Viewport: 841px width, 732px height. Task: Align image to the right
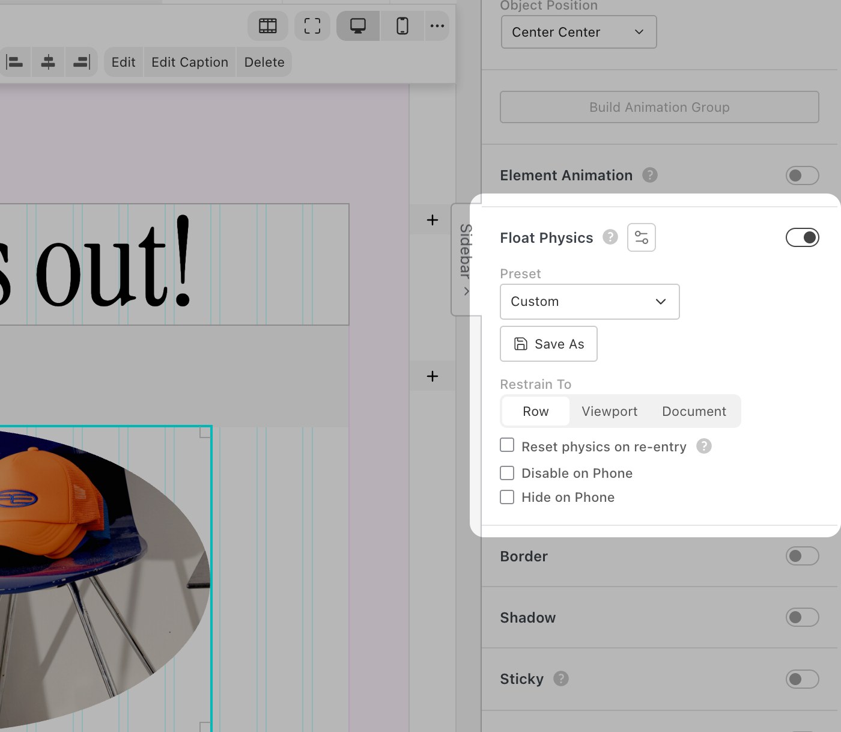coord(82,62)
